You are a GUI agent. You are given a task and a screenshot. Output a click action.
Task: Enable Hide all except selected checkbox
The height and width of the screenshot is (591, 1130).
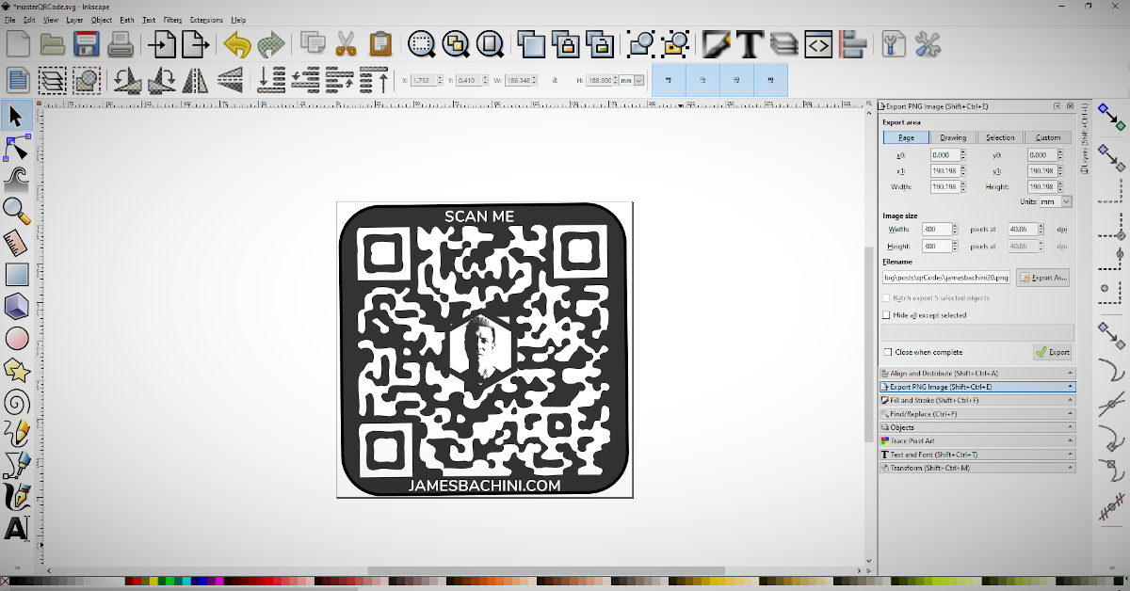(x=886, y=315)
